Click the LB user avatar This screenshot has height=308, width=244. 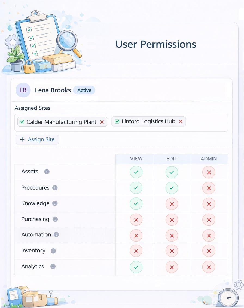click(x=23, y=90)
